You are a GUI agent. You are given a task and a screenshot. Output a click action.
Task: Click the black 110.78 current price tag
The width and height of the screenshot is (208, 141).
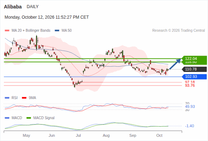pos(194,69)
